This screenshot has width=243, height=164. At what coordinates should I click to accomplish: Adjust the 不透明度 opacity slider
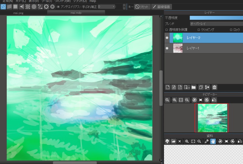coord(216,18)
